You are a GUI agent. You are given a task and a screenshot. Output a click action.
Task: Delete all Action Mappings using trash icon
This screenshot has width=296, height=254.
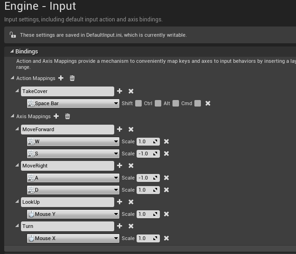click(x=72, y=78)
